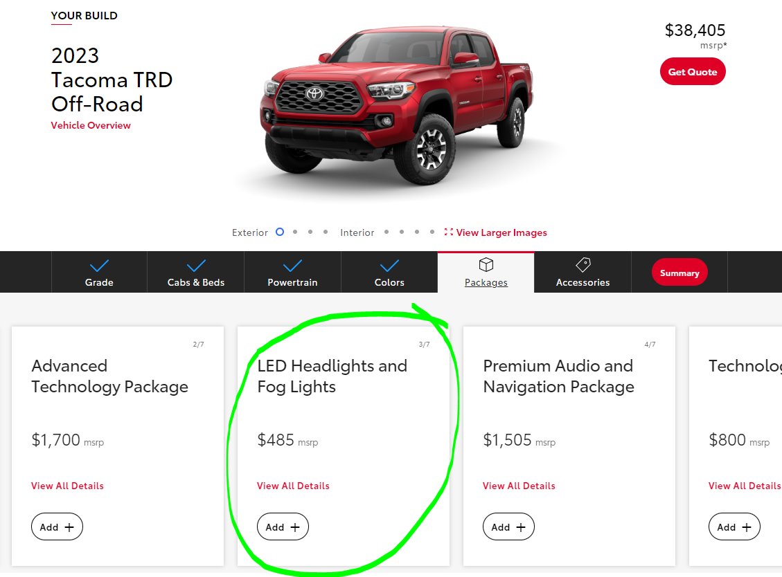Click the Exterior label

click(x=250, y=232)
